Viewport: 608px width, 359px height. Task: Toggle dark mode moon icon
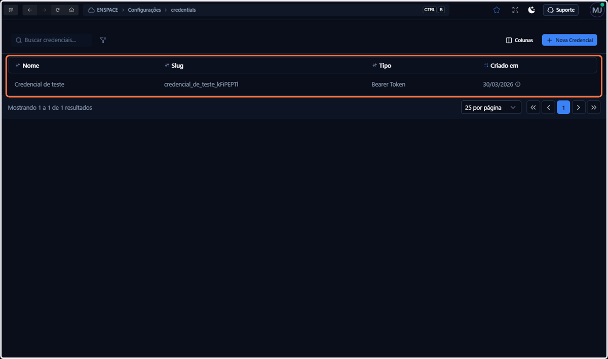click(531, 10)
